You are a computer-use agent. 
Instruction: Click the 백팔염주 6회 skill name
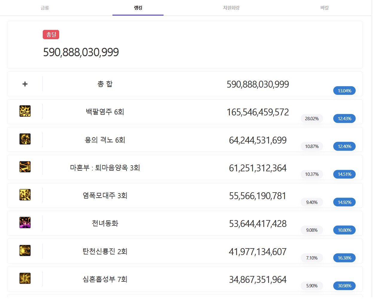coord(105,112)
